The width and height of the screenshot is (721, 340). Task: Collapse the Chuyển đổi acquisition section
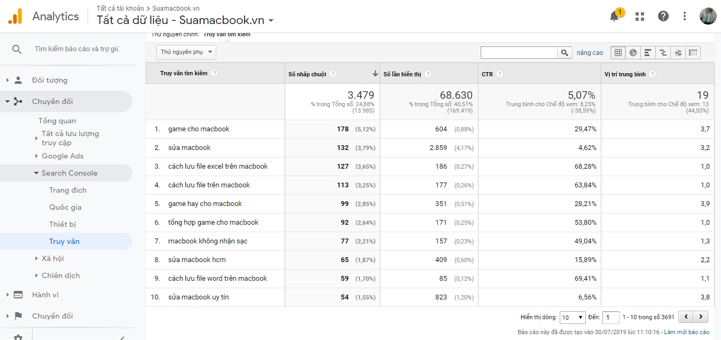point(7,101)
